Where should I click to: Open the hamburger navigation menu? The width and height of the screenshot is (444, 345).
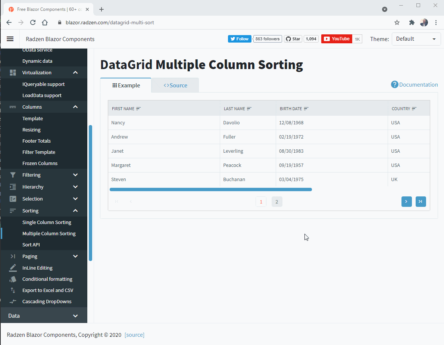(x=10, y=39)
